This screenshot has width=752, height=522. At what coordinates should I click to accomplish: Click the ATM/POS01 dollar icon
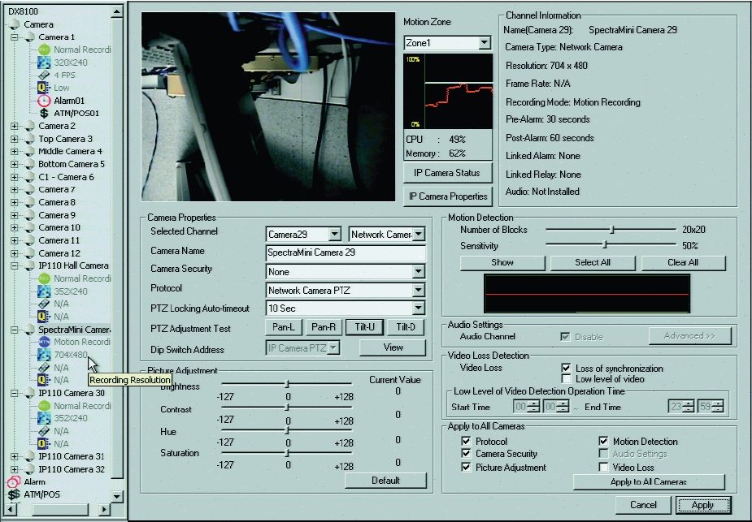pyautogui.click(x=44, y=114)
